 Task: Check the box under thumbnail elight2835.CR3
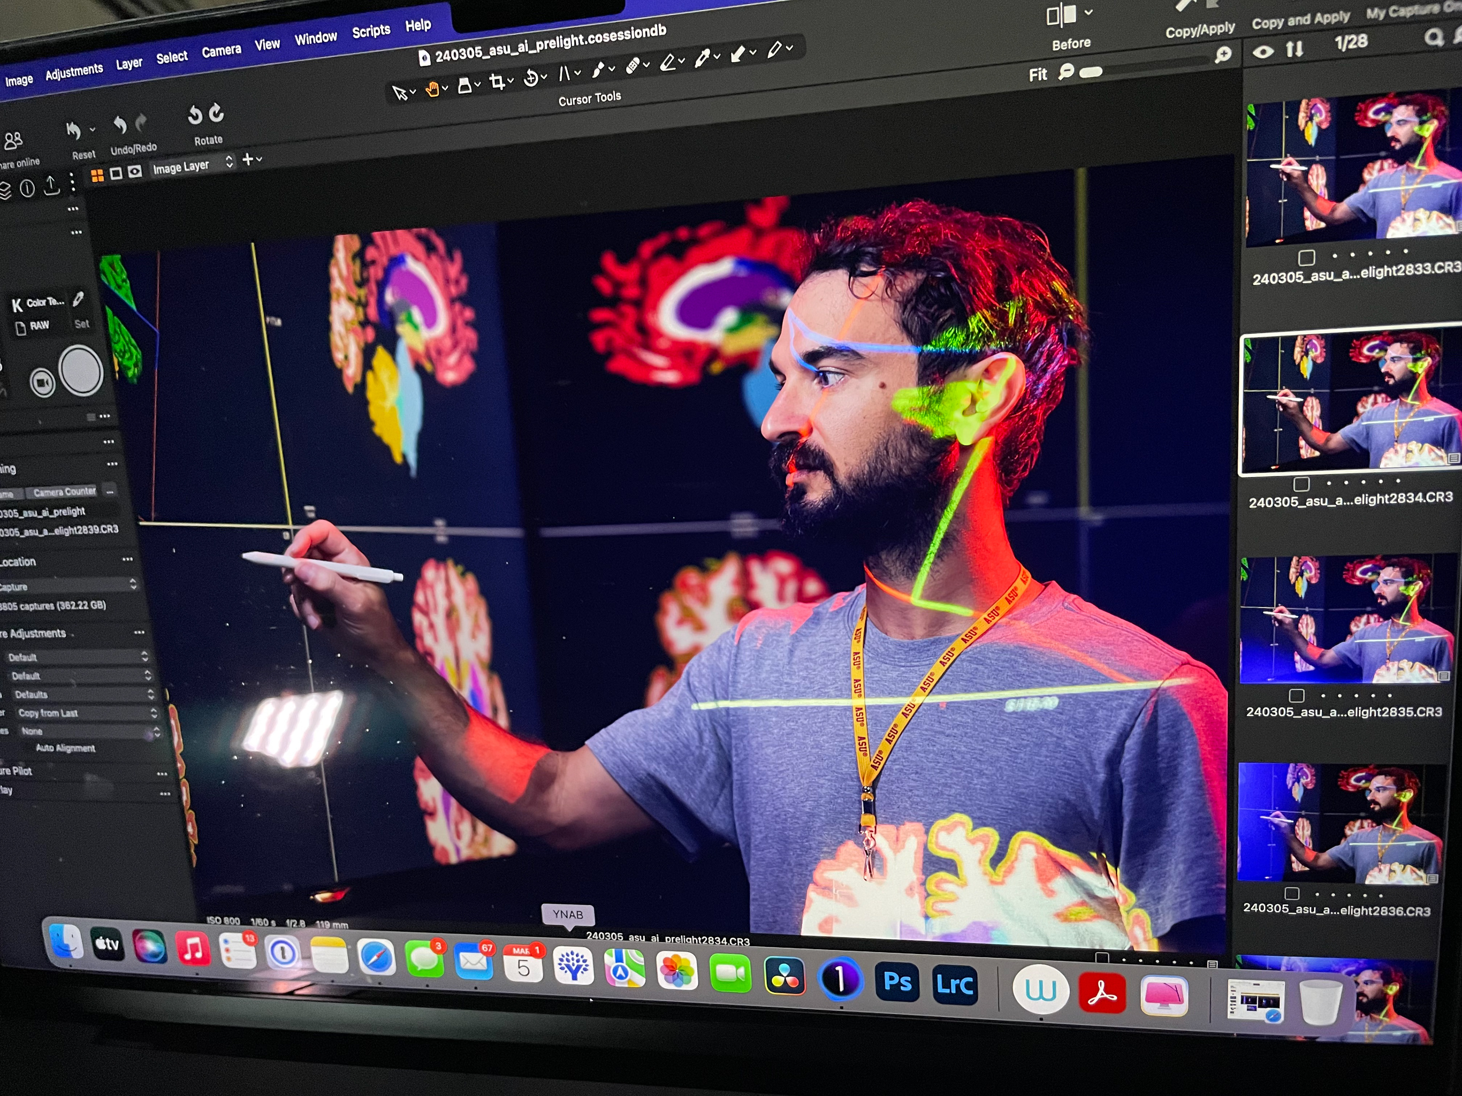[1296, 695]
